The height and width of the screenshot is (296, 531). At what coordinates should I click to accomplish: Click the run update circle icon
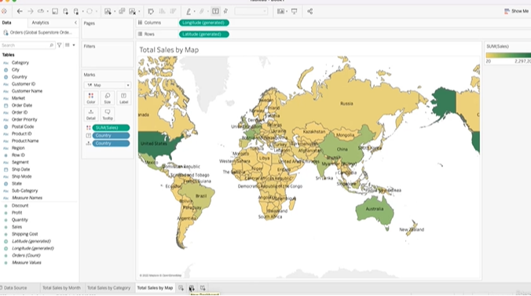point(90,11)
